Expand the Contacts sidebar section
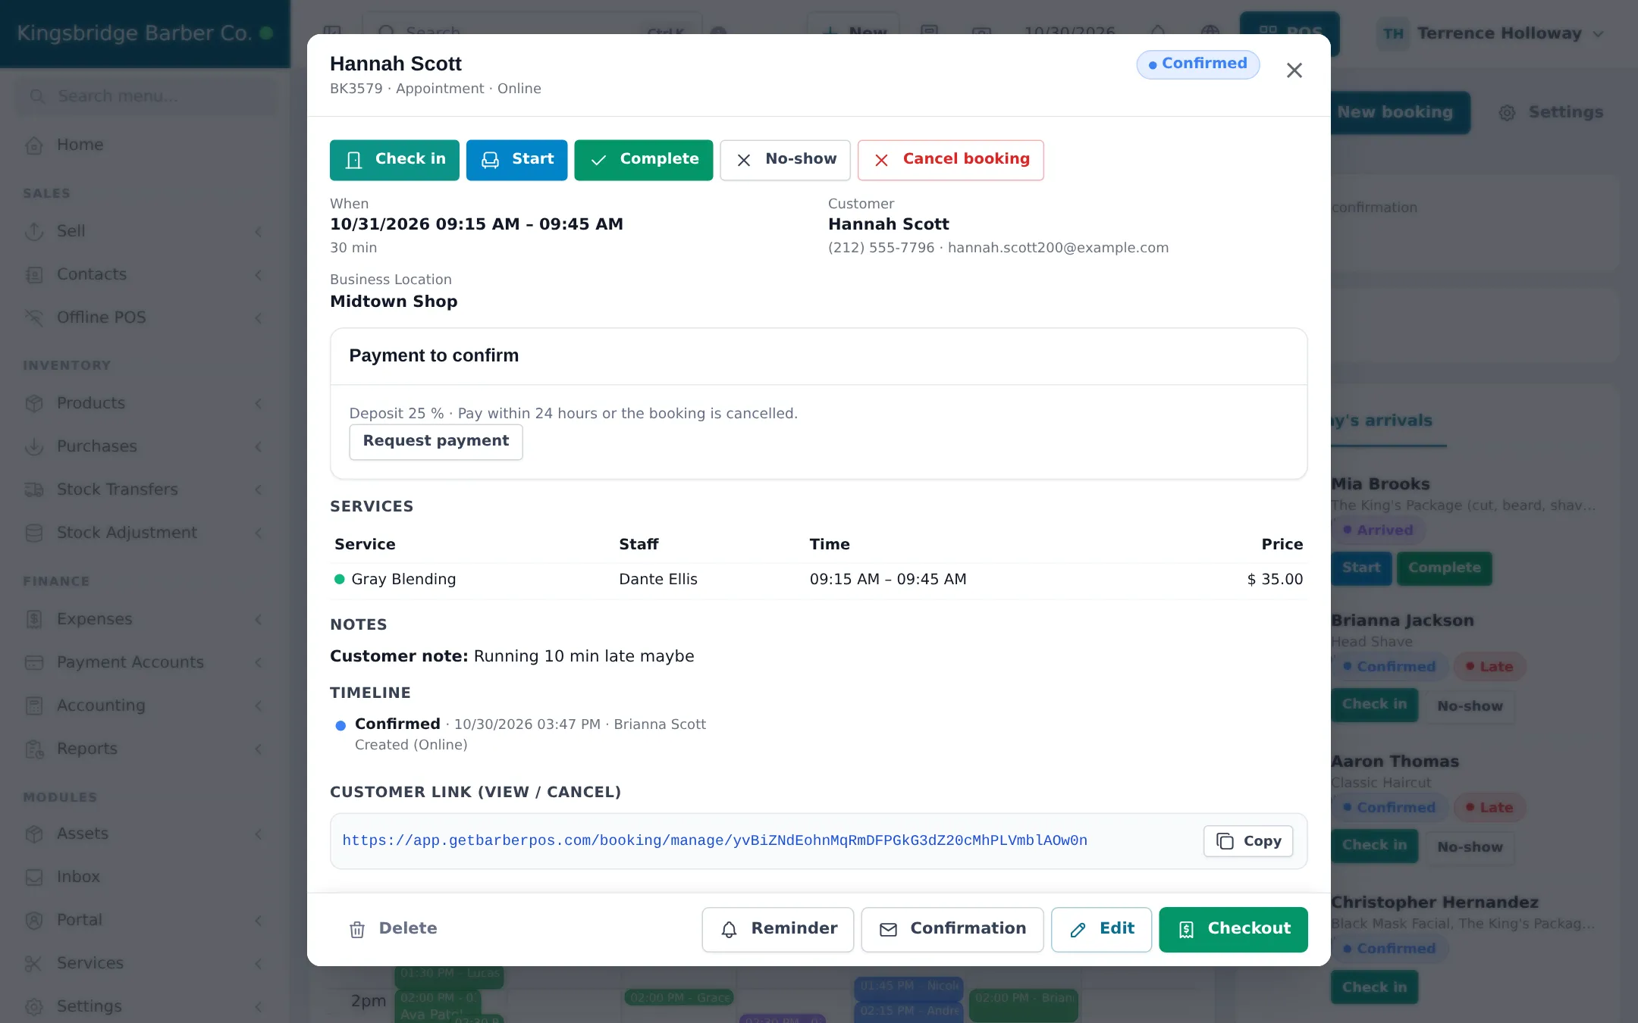This screenshot has height=1023, width=1638. [145, 274]
